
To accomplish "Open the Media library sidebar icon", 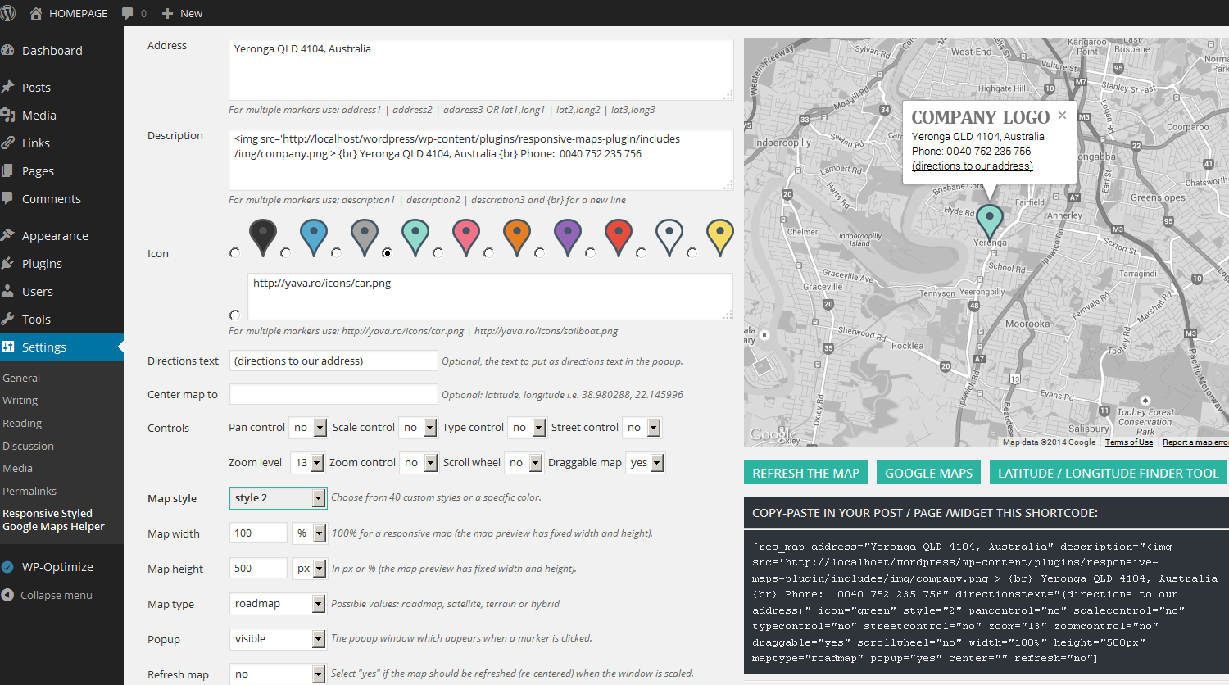I will [8, 115].
